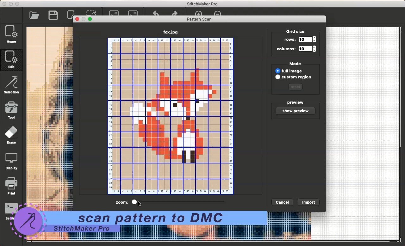Activate the Erase tool

11,135
